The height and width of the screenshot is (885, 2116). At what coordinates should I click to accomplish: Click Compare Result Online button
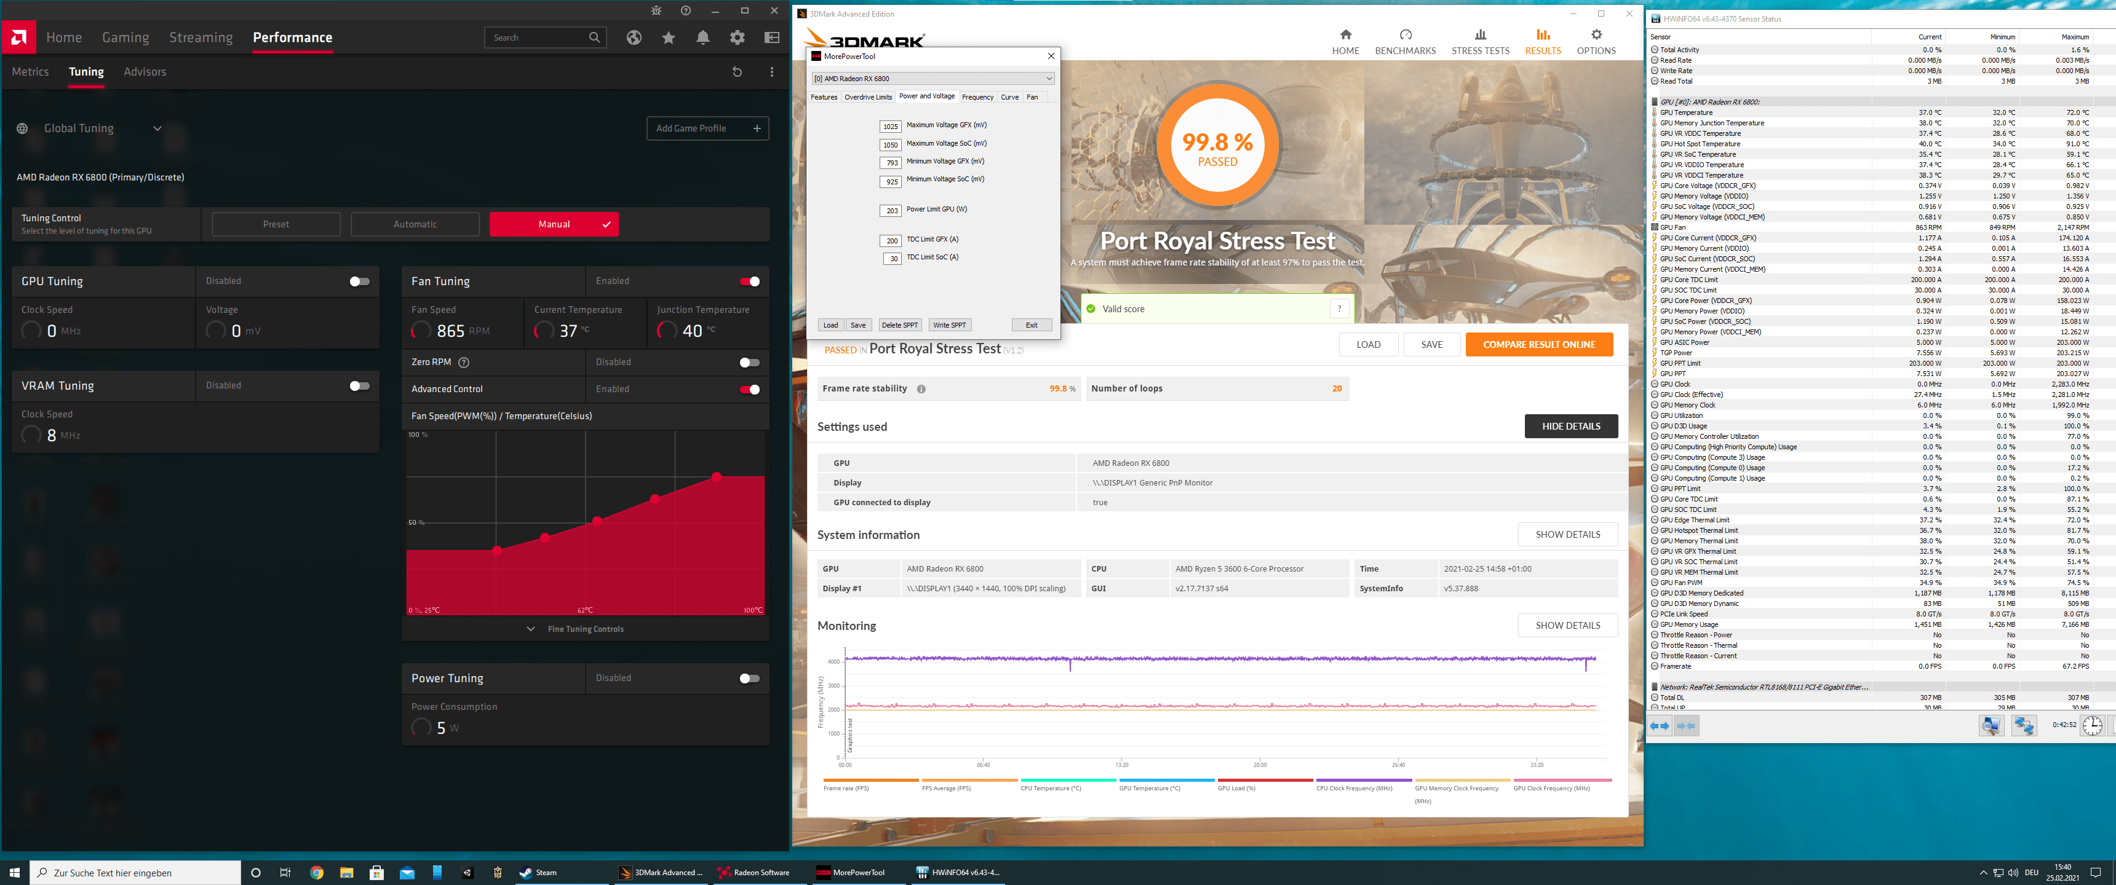click(x=1538, y=345)
